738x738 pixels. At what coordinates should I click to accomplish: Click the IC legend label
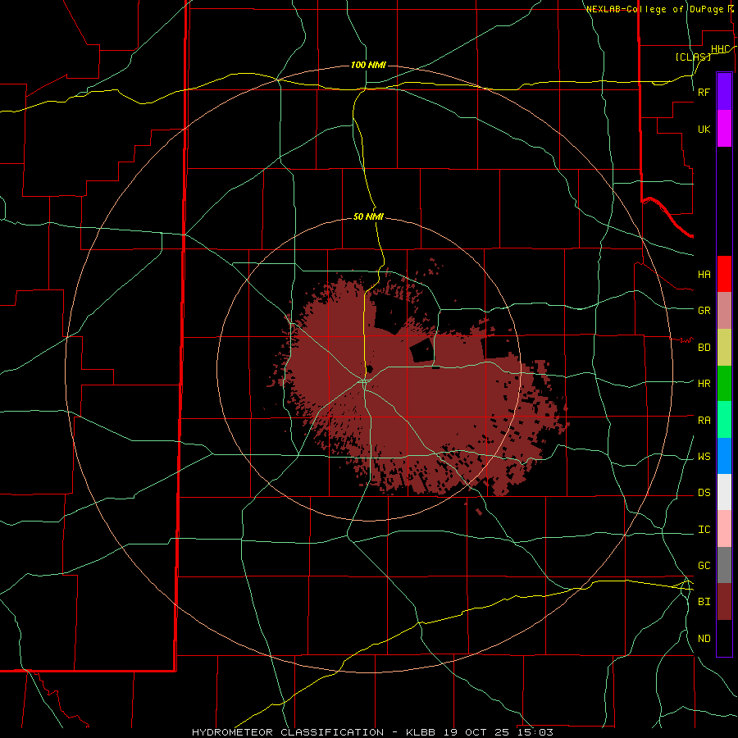click(x=704, y=530)
